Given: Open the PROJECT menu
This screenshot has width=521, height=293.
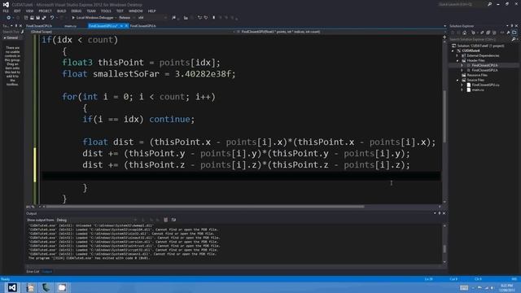Looking at the screenshot, I should pos(46,11).
